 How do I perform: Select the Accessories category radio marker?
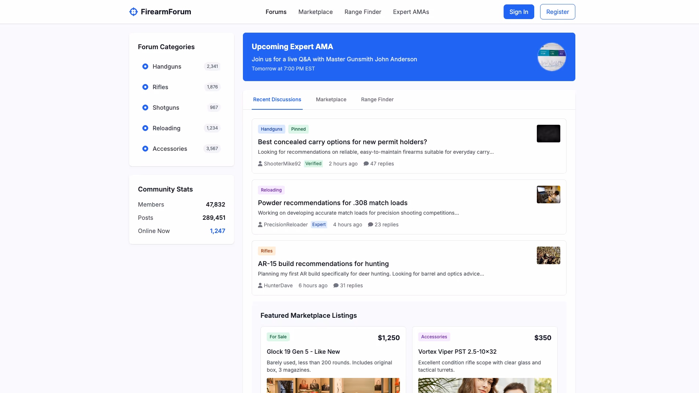[145, 149]
